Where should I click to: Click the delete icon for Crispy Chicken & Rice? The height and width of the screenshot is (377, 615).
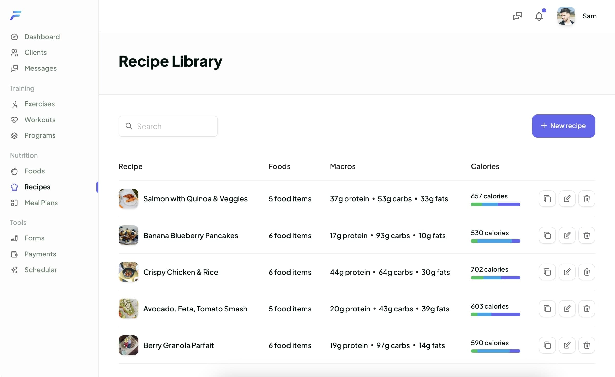[x=587, y=272]
